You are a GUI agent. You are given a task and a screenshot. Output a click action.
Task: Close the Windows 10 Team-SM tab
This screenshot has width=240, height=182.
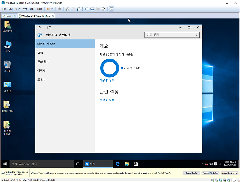pos(53,16)
